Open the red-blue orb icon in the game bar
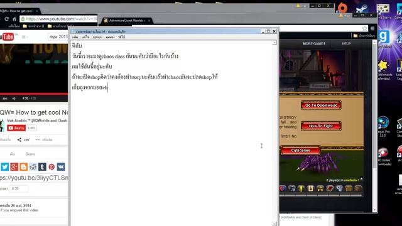Image resolution: width=402 pixels, height=226 pixels. [x=283, y=188]
